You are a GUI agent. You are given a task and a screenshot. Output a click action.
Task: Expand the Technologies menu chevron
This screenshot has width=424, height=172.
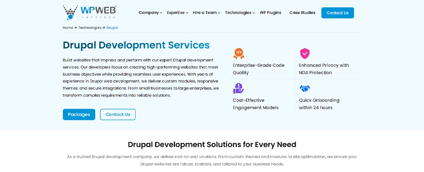pos(254,13)
